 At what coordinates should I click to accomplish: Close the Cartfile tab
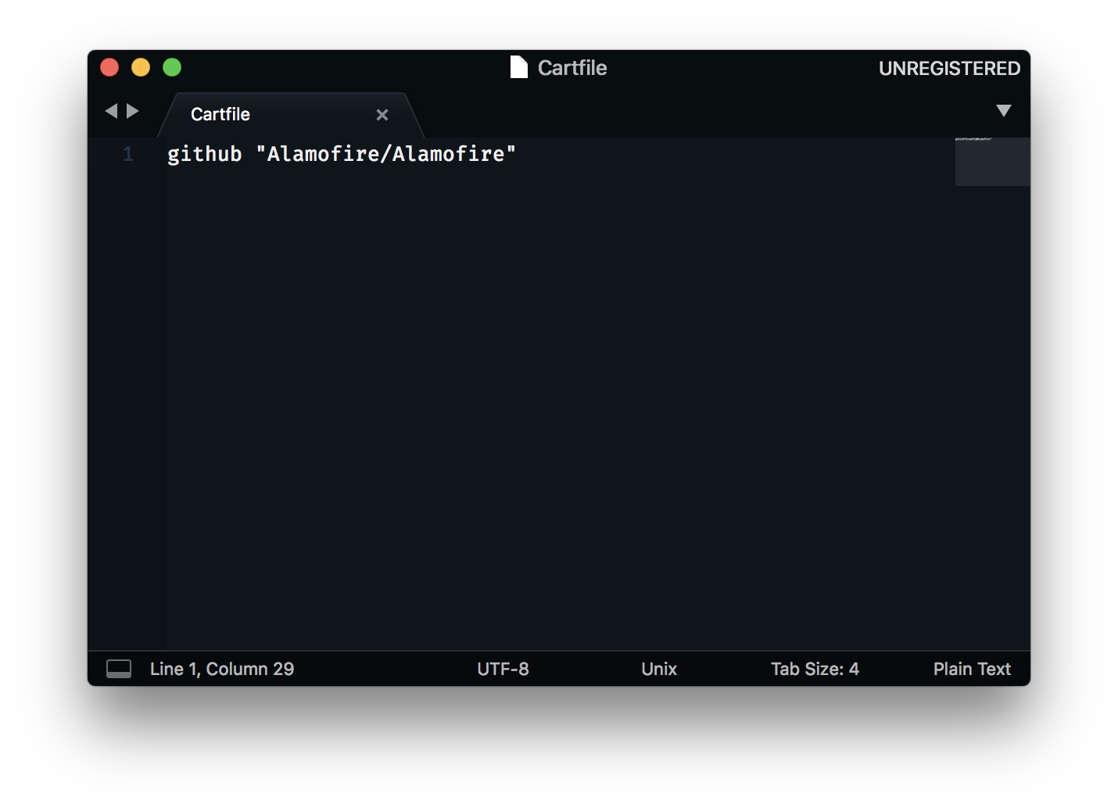[x=382, y=115]
